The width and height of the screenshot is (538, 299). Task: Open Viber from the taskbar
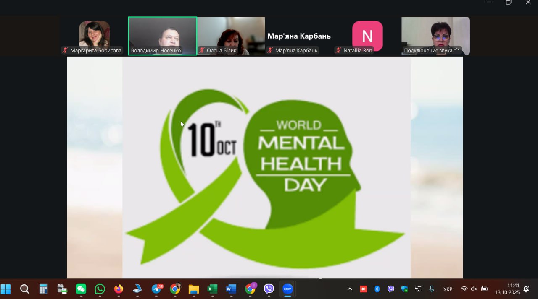pyautogui.click(x=269, y=289)
